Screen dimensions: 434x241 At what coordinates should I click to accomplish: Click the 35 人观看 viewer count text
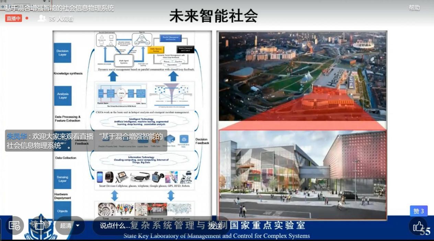click(x=61, y=19)
